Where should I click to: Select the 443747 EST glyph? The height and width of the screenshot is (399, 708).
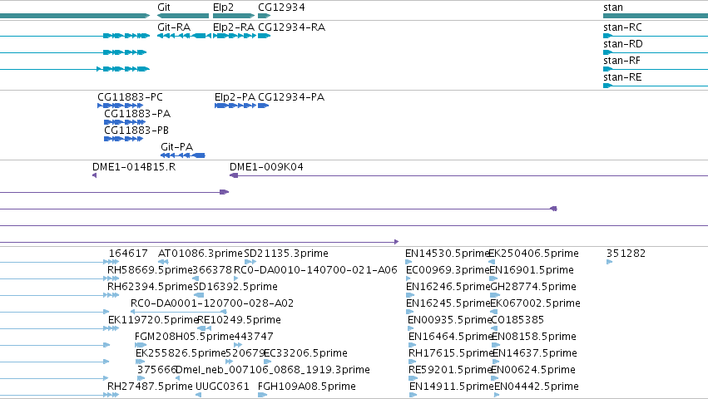pyautogui.click(x=238, y=345)
